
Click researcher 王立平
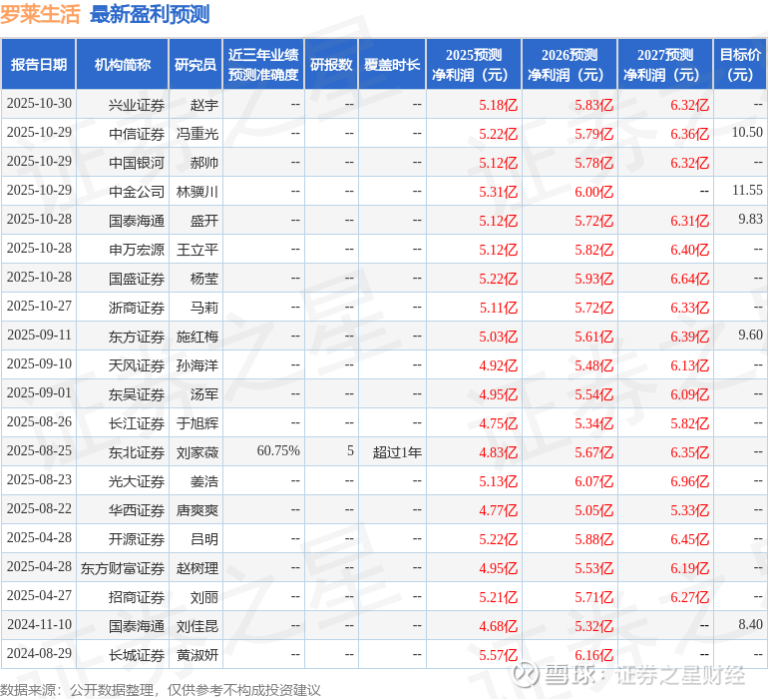click(197, 250)
